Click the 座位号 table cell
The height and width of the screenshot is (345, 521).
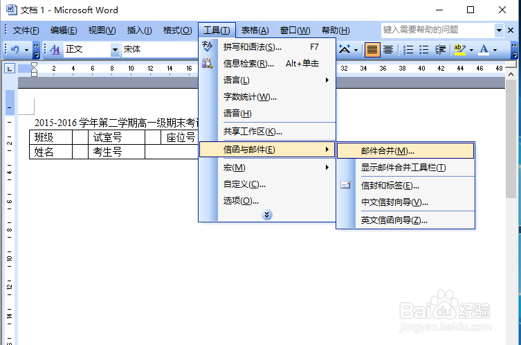(x=180, y=137)
